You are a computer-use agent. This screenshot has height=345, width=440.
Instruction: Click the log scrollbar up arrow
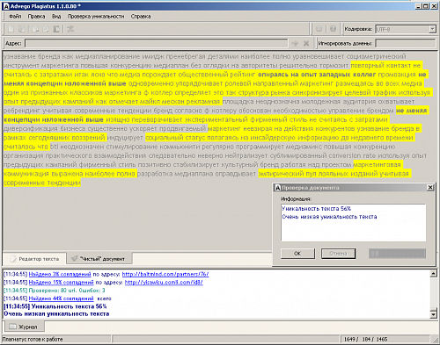pos(433,274)
